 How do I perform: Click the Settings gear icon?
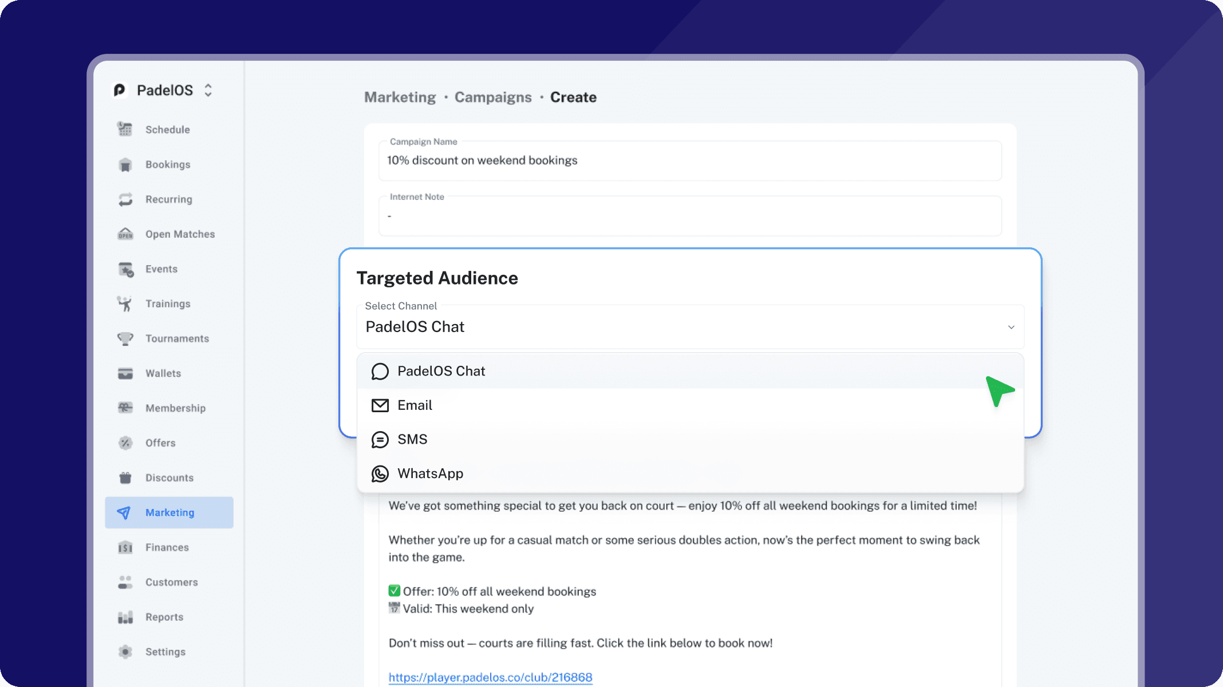(125, 652)
